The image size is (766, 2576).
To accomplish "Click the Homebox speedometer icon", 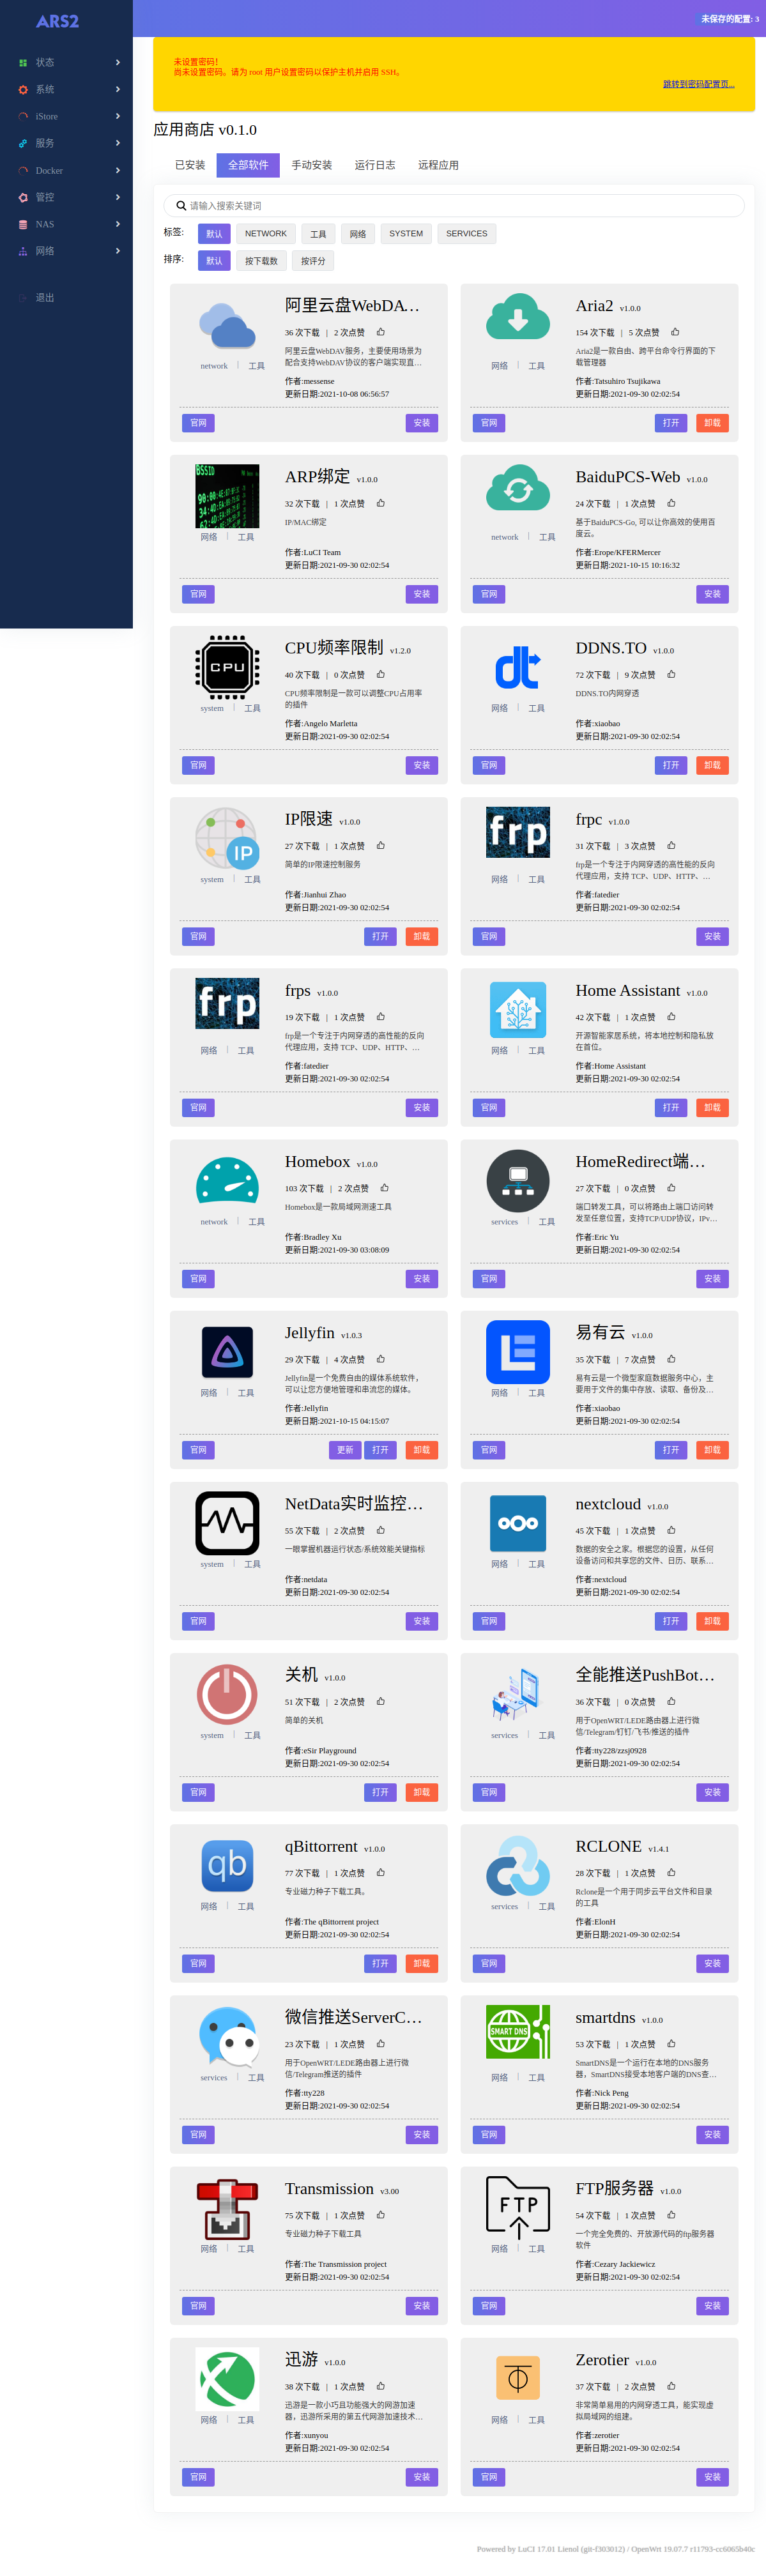I will (x=227, y=1180).
